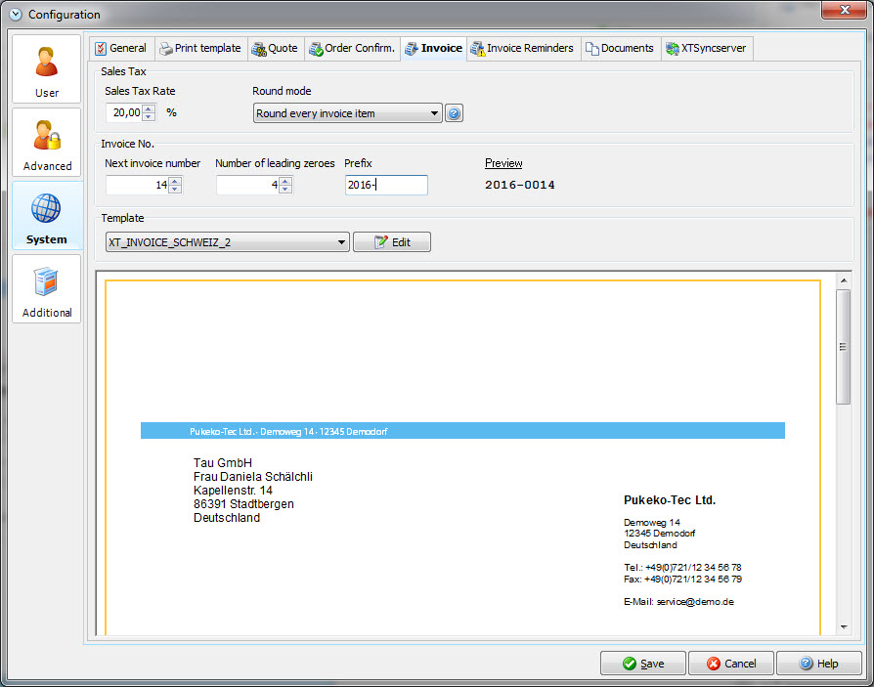The width and height of the screenshot is (874, 687).
Task: Click the configuration title bar icon
Action: 15,14
